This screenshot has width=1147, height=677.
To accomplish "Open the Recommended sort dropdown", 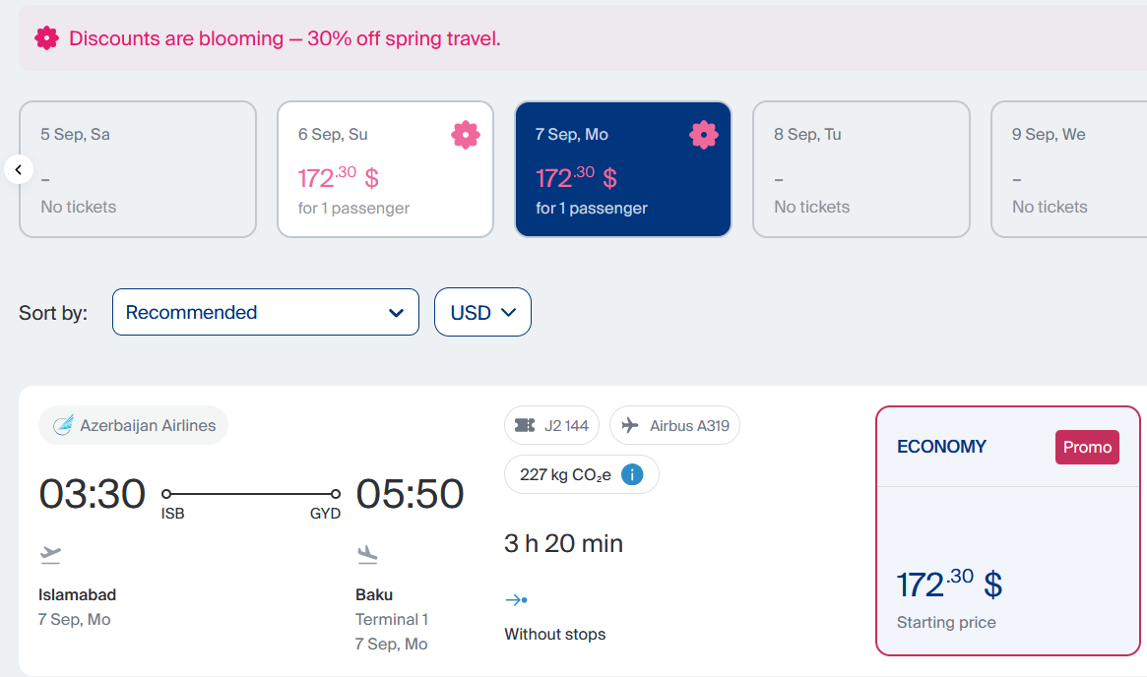I will 266,312.
